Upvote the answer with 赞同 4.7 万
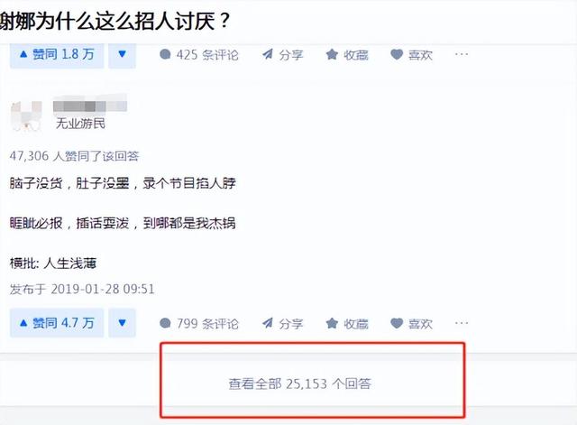 [57, 323]
